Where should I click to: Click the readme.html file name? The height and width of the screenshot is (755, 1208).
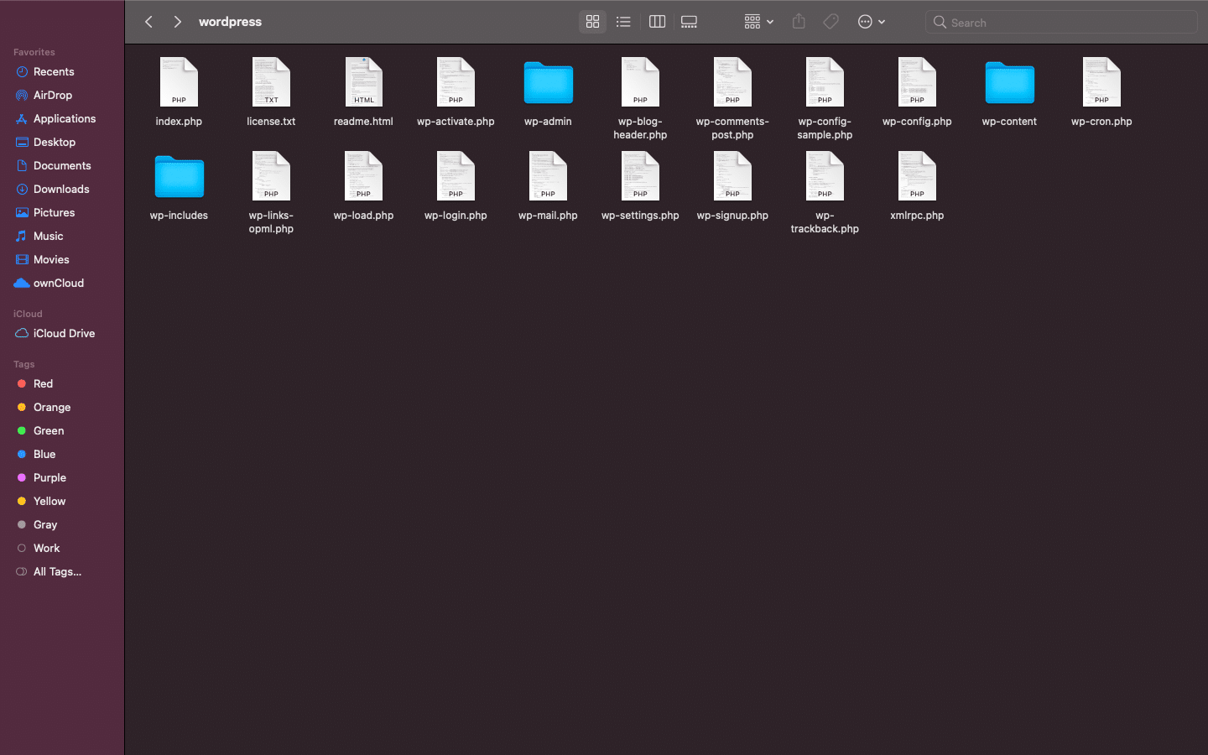coord(363,122)
